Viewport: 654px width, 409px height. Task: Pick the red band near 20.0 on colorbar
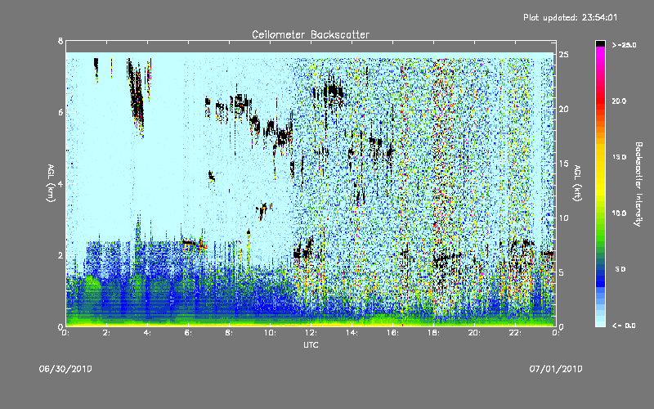(600, 101)
